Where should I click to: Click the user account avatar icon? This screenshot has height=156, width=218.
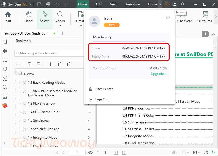(175, 4)
